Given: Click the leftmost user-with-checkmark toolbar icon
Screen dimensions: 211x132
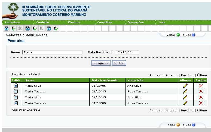Looking at the screenshot, I should coord(13,28).
